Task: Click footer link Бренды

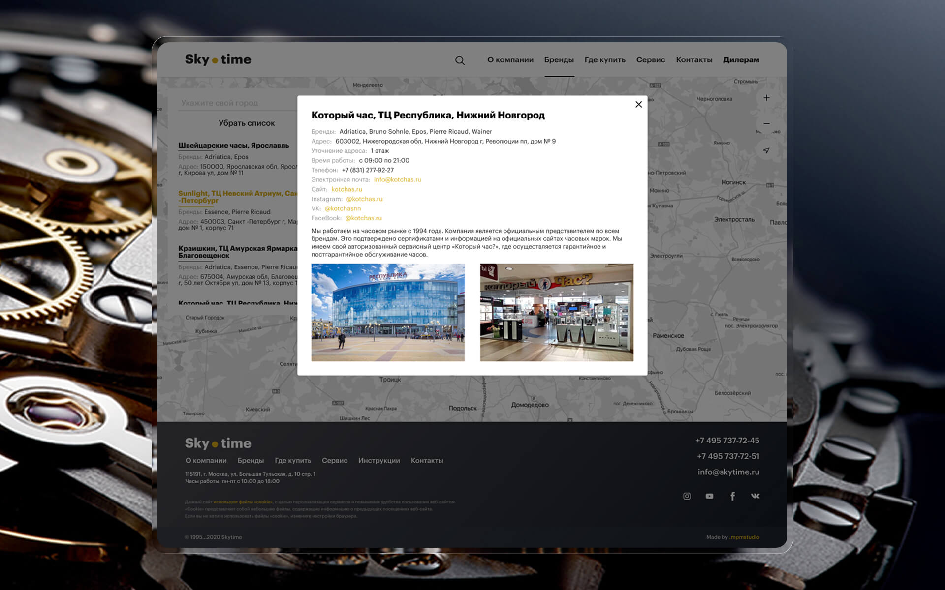Action: pyautogui.click(x=251, y=461)
